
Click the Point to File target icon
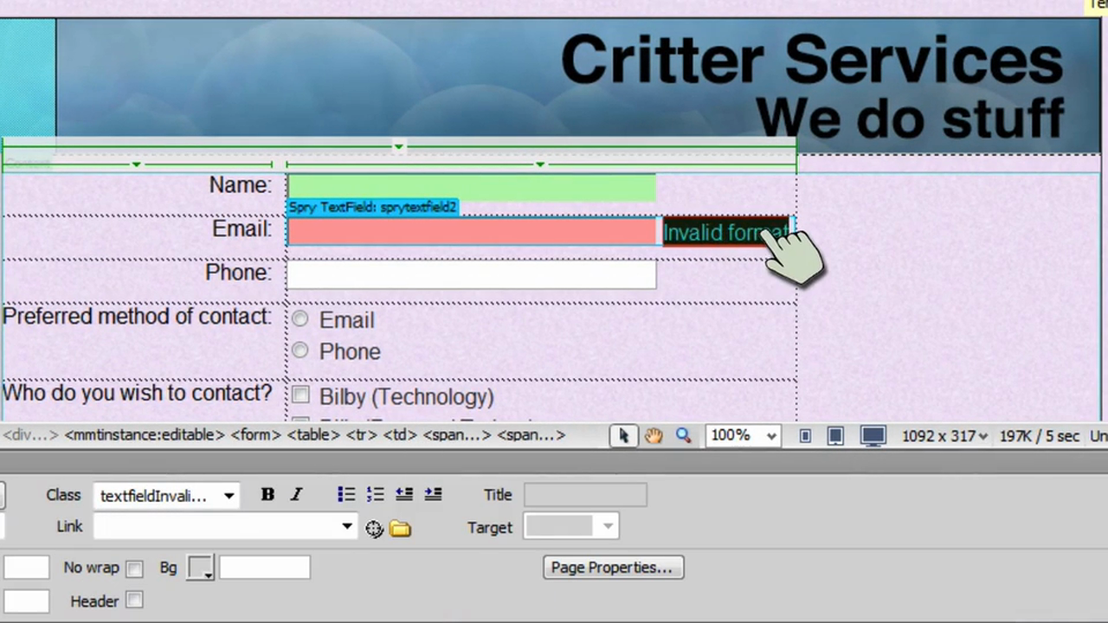tap(374, 529)
